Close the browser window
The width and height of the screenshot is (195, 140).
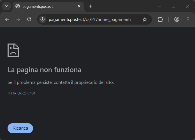(188, 6)
